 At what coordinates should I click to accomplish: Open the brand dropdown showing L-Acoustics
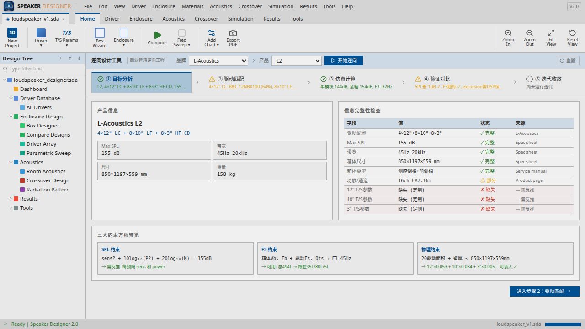[218, 61]
